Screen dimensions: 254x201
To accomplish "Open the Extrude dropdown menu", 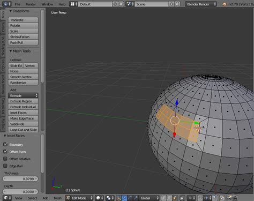I will tap(23, 95).
